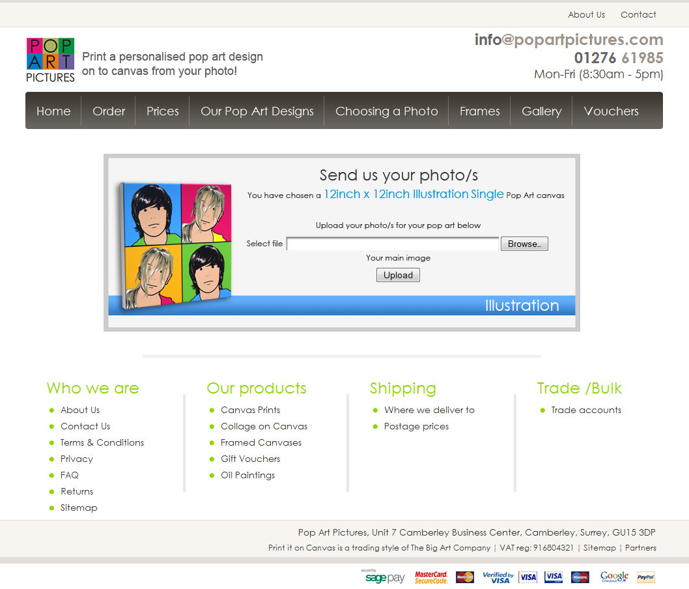Click the MasterCard SecureCode logo

pyautogui.click(x=431, y=577)
